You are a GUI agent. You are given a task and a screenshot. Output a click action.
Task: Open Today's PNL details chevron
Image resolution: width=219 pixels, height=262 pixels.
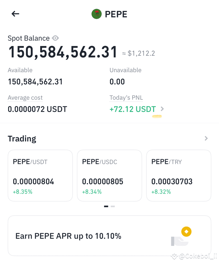[x=162, y=109]
